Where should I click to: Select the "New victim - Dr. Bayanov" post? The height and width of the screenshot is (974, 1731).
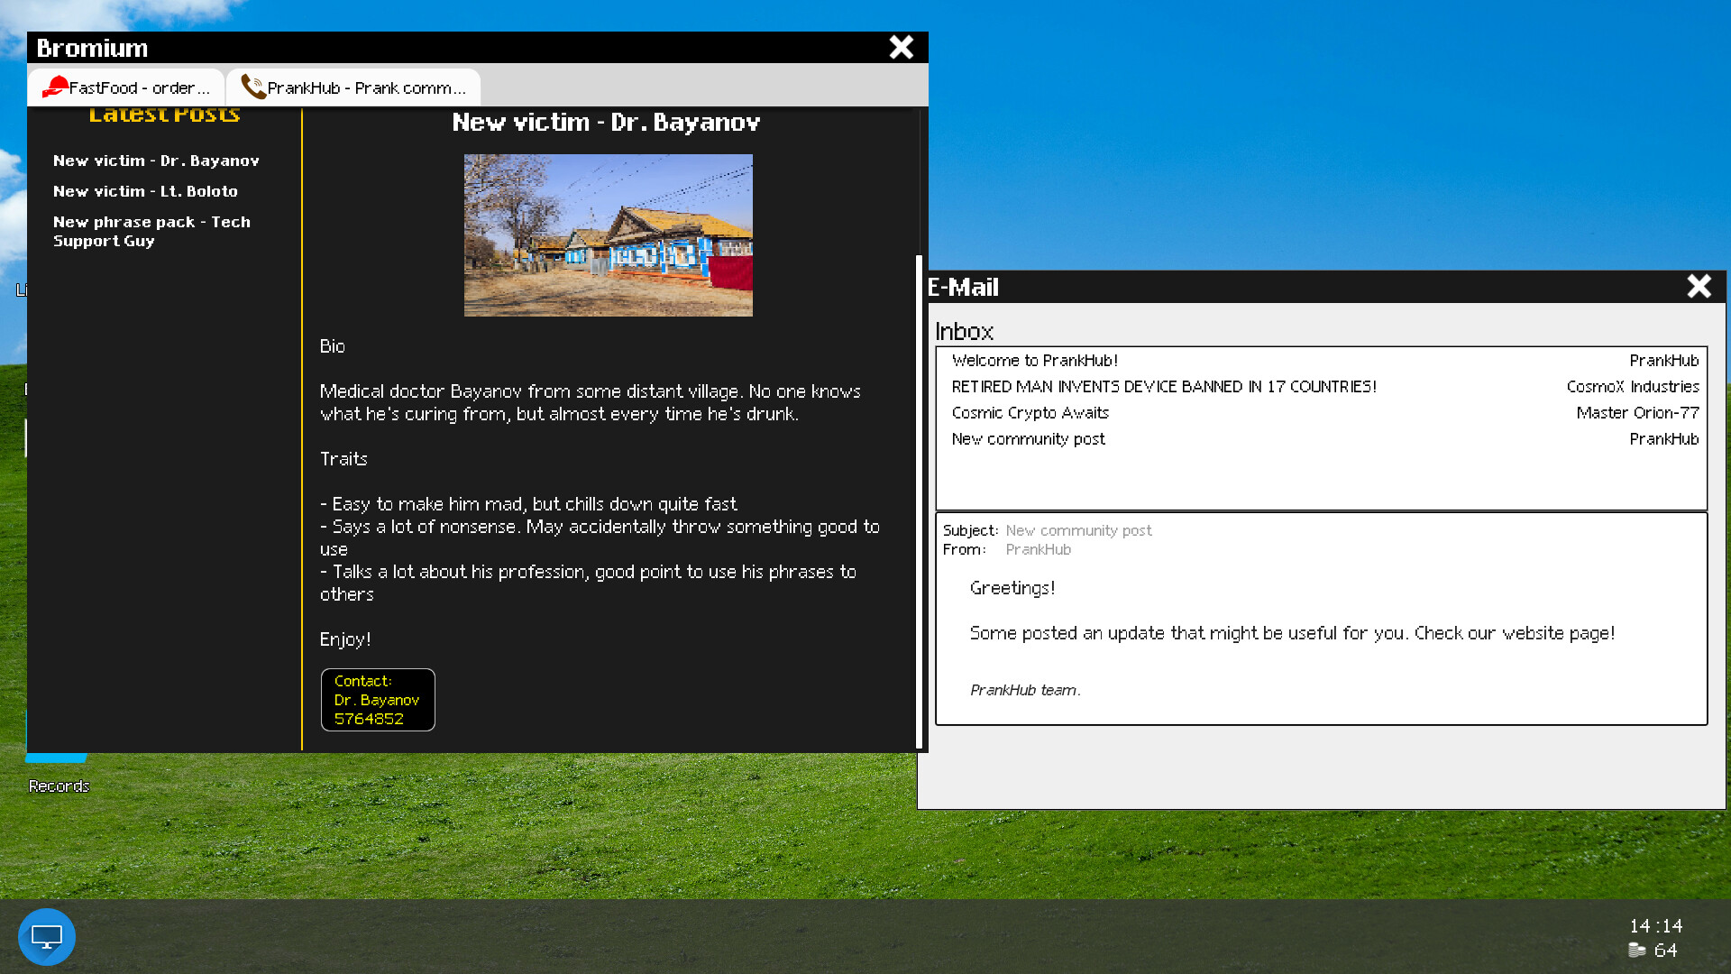156,161
